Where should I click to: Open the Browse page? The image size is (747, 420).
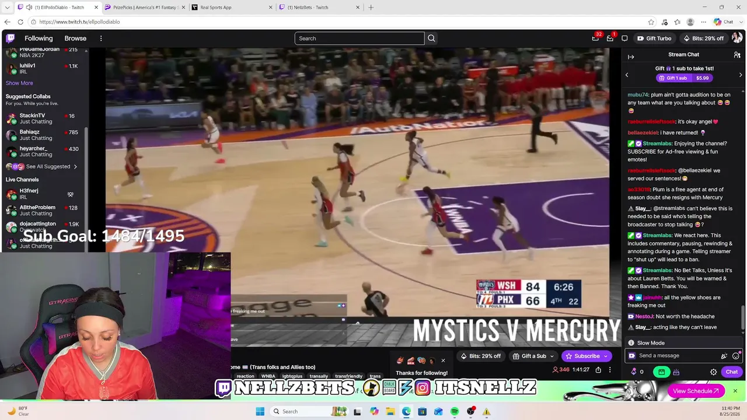(x=75, y=38)
